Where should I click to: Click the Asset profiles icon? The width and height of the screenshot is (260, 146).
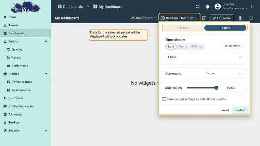coord(8,90)
